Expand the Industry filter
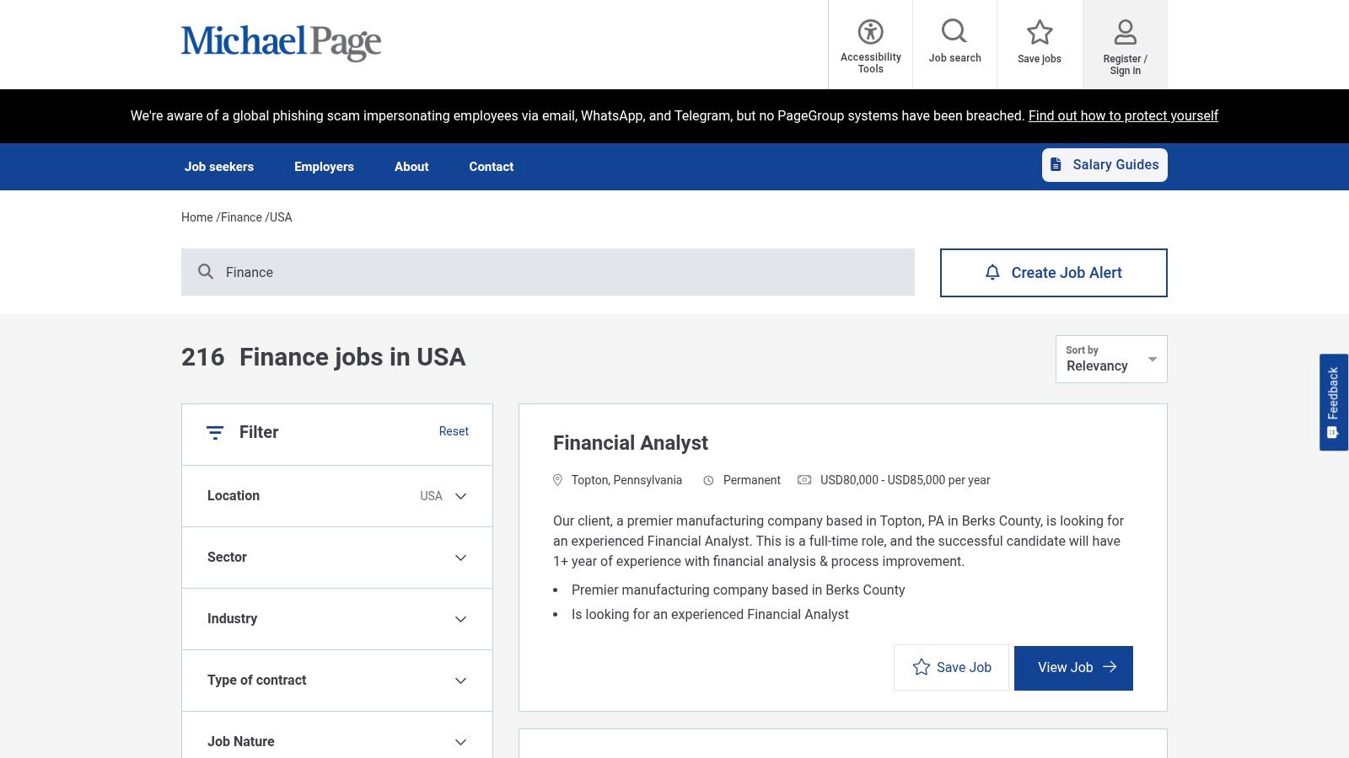 coord(337,619)
